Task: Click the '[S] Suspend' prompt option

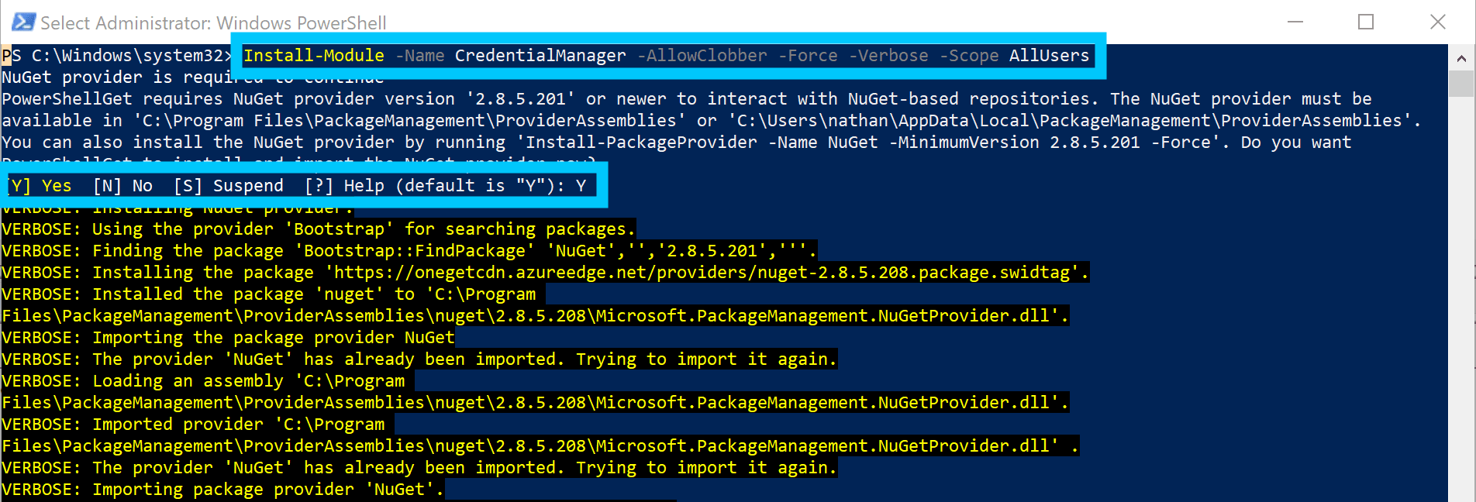Action: [x=229, y=186]
